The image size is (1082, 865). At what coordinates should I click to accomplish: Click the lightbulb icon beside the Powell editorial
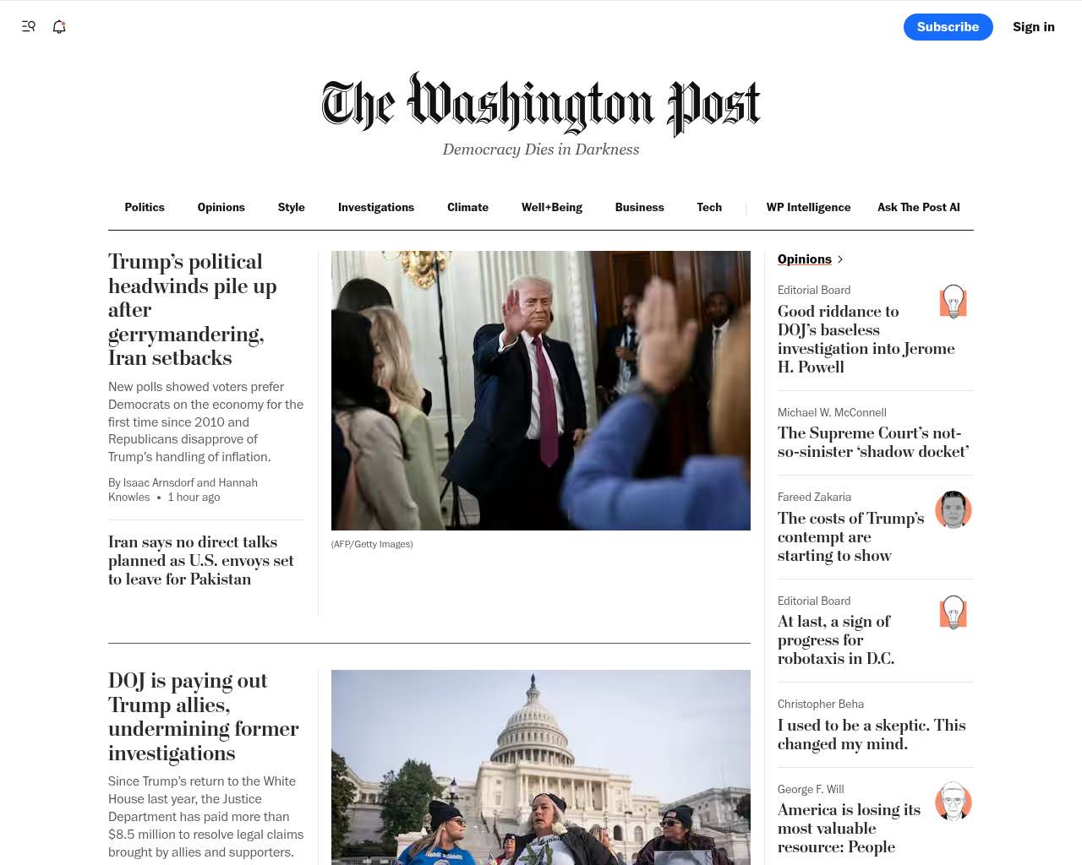pos(954,302)
